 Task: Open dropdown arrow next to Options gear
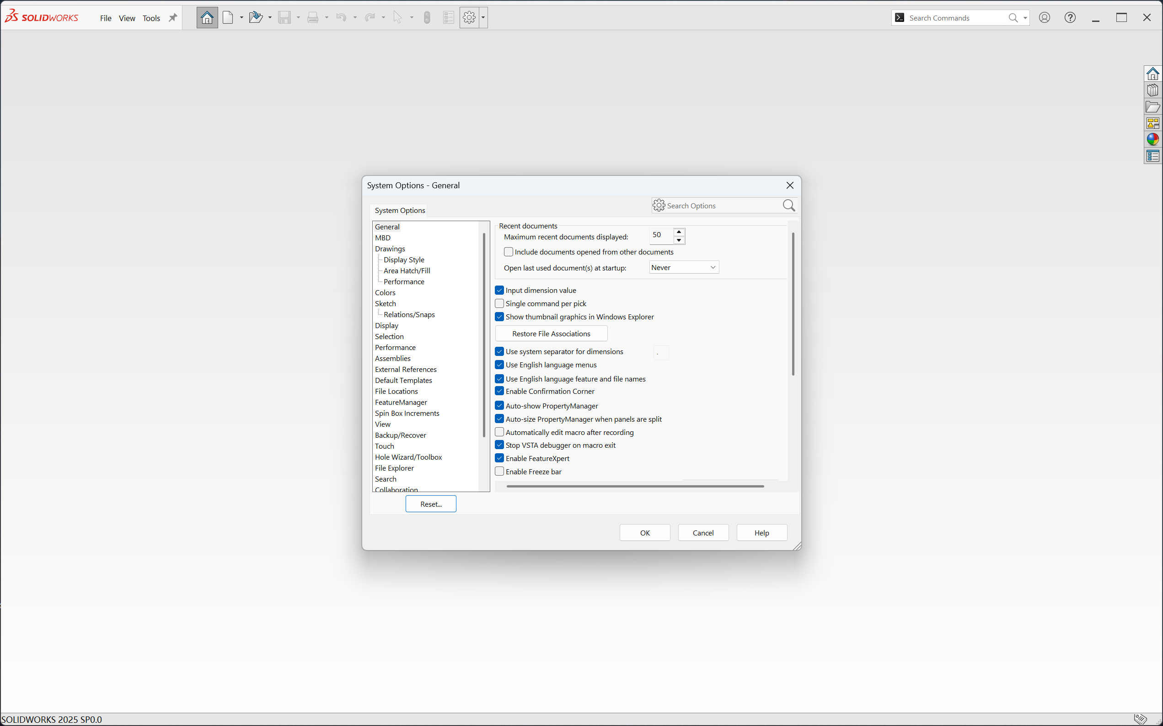pyautogui.click(x=483, y=18)
